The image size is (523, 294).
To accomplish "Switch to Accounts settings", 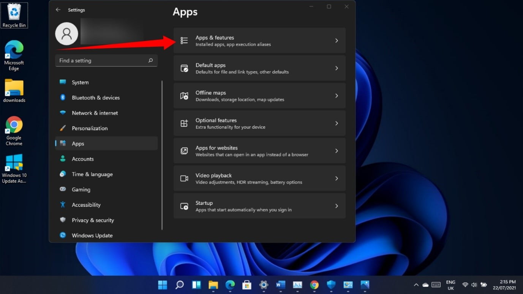I will [82, 159].
